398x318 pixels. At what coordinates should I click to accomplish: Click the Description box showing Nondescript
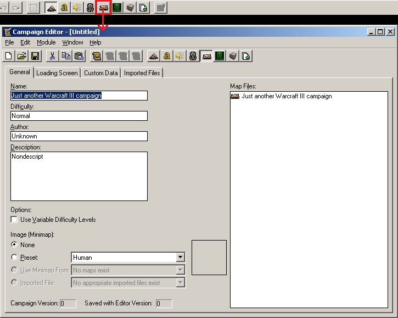79,176
